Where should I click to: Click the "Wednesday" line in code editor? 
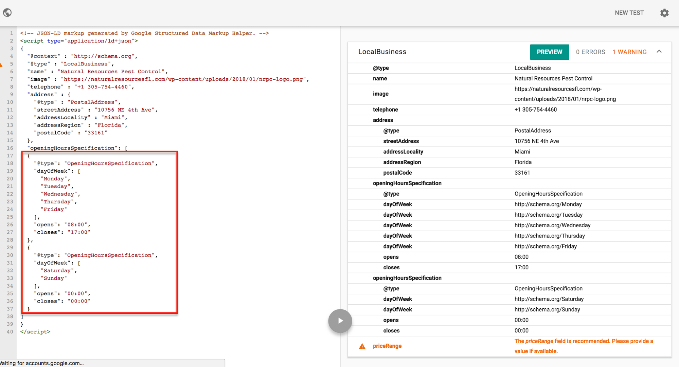point(60,194)
